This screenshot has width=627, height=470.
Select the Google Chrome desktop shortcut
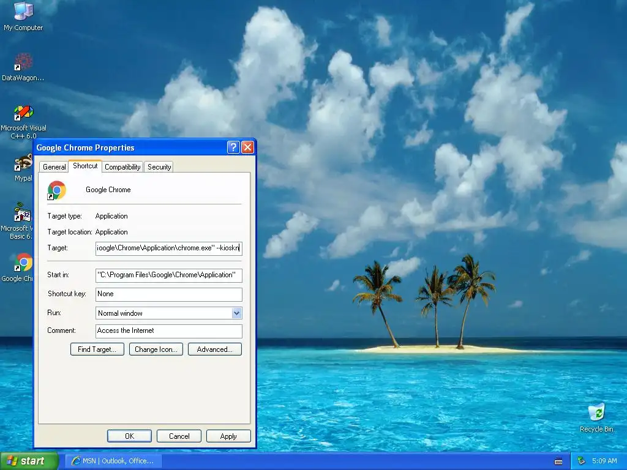coord(17,267)
